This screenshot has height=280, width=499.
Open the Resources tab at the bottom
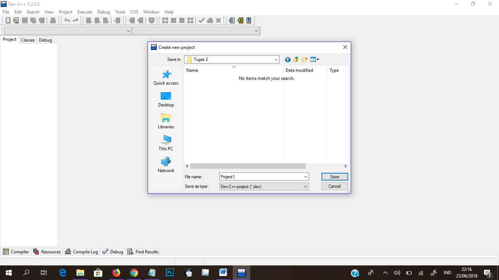[x=47, y=252]
